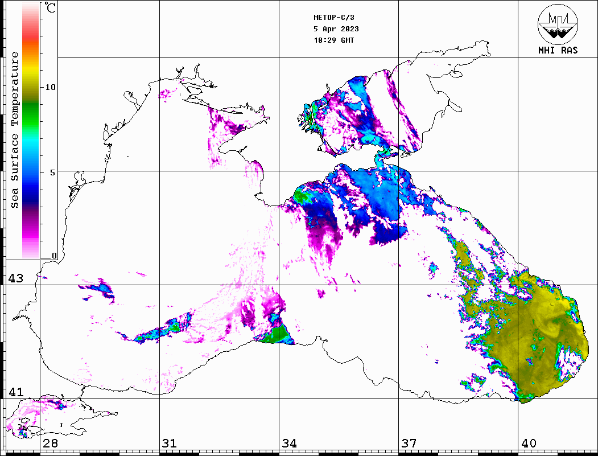
Task: Click the "Sea Surface Temperature" vertical label
Action: (14, 130)
